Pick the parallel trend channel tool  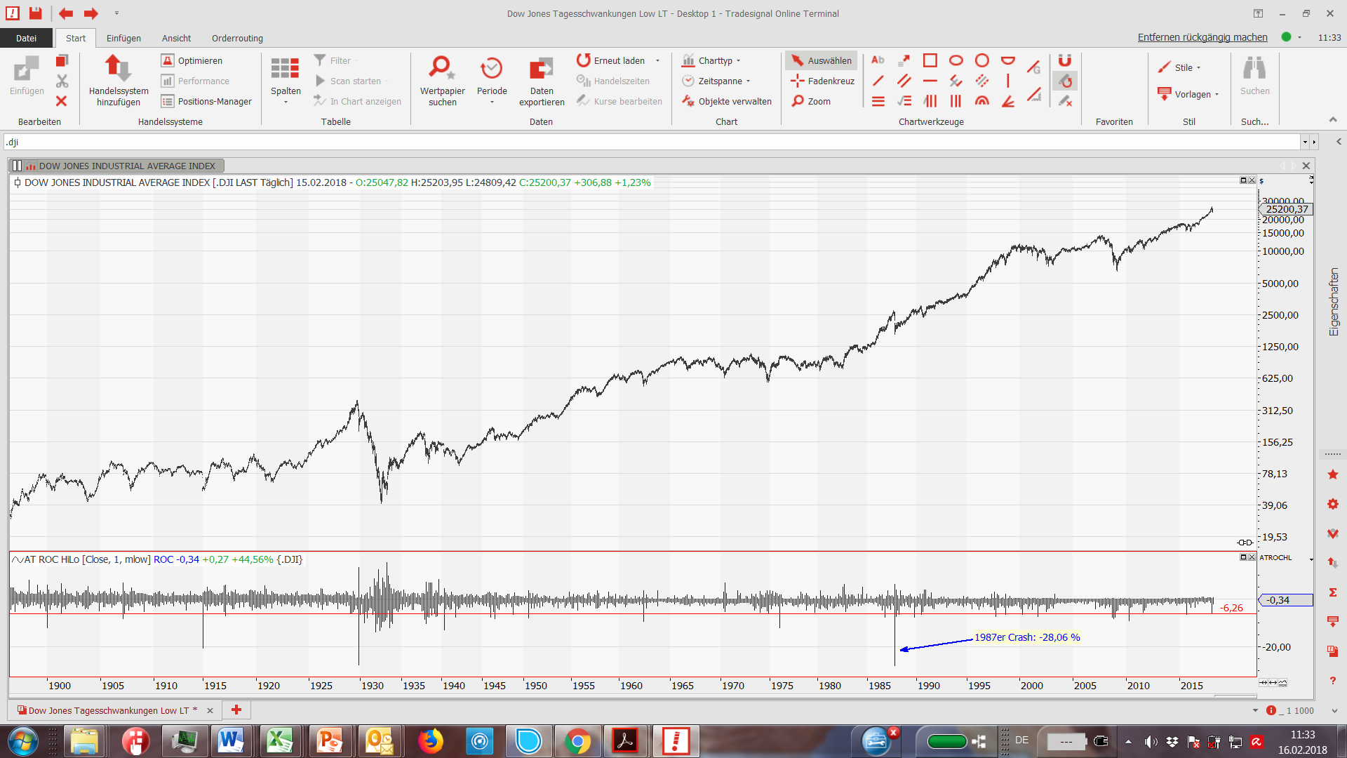coord(904,81)
